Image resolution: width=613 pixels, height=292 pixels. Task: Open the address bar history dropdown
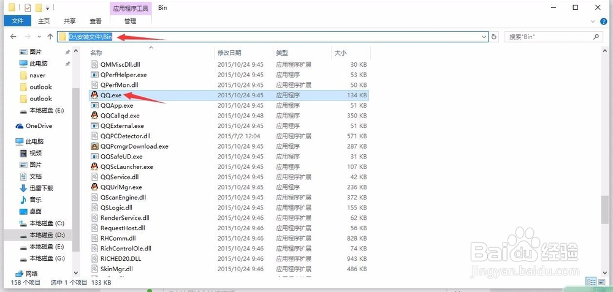coord(485,37)
